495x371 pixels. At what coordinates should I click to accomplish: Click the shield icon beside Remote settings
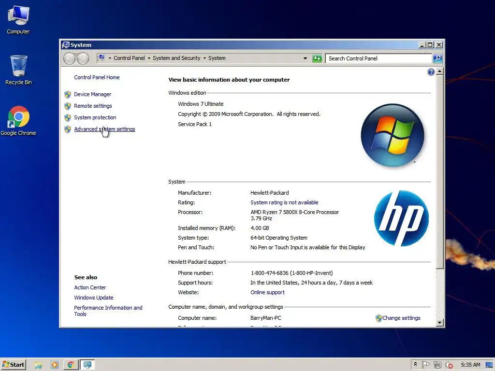click(68, 106)
